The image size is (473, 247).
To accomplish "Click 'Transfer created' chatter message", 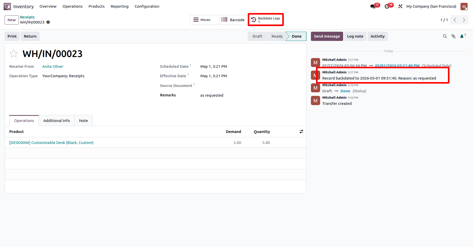I will [x=337, y=104].
